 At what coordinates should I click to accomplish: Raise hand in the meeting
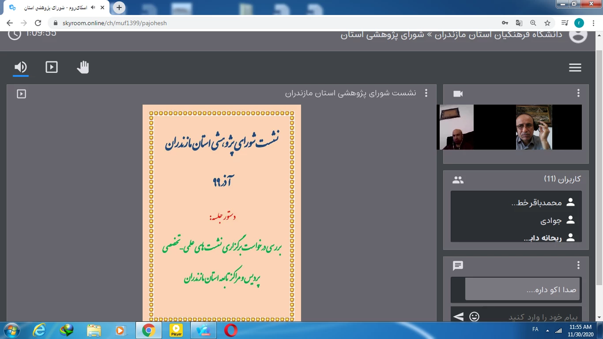tap(83, 67)
